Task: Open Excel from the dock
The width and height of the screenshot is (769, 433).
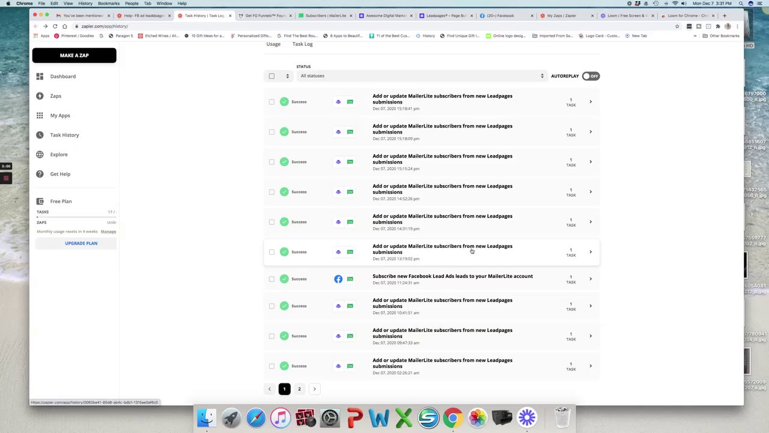Action: 404,417
